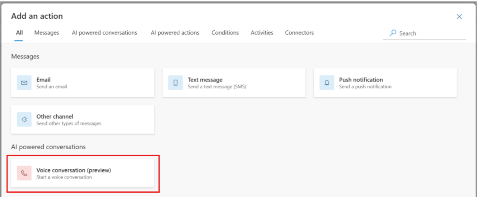Select the Voice conversation phone icon
The height and width of the screenshot is (197, 478).
coord(24,173)
